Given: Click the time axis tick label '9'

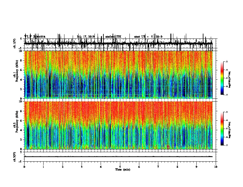Looking at the screenshot, I should [x=196, y=167].
